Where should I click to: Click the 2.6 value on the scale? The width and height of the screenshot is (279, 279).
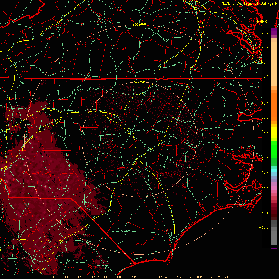coord(265,159)
